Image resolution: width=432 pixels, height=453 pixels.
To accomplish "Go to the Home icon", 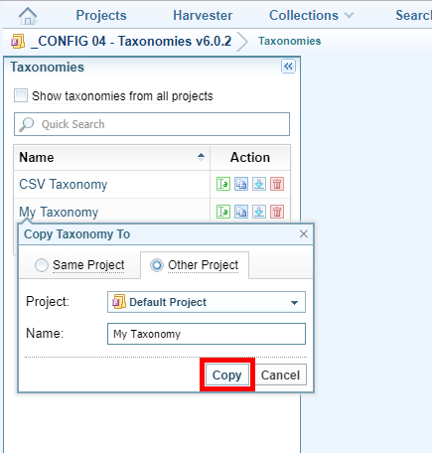I will (x=28, y=16).
